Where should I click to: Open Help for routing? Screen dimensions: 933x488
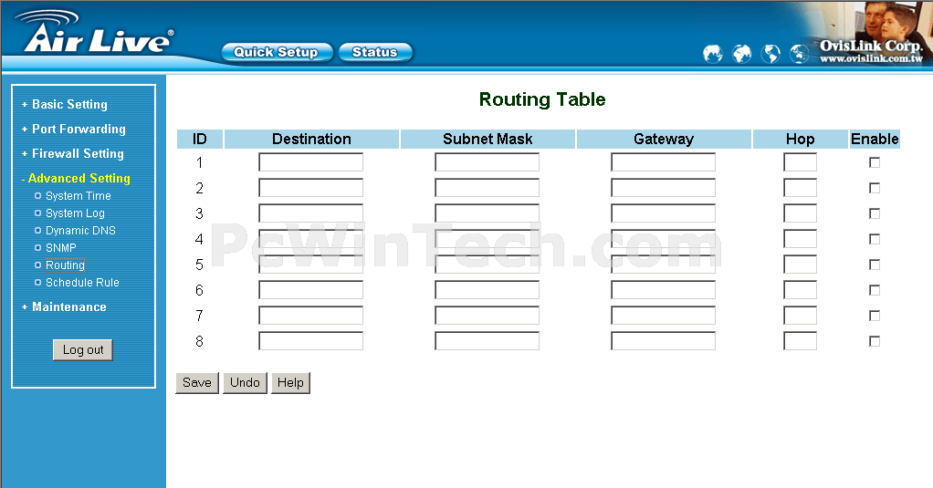point(290,382)
